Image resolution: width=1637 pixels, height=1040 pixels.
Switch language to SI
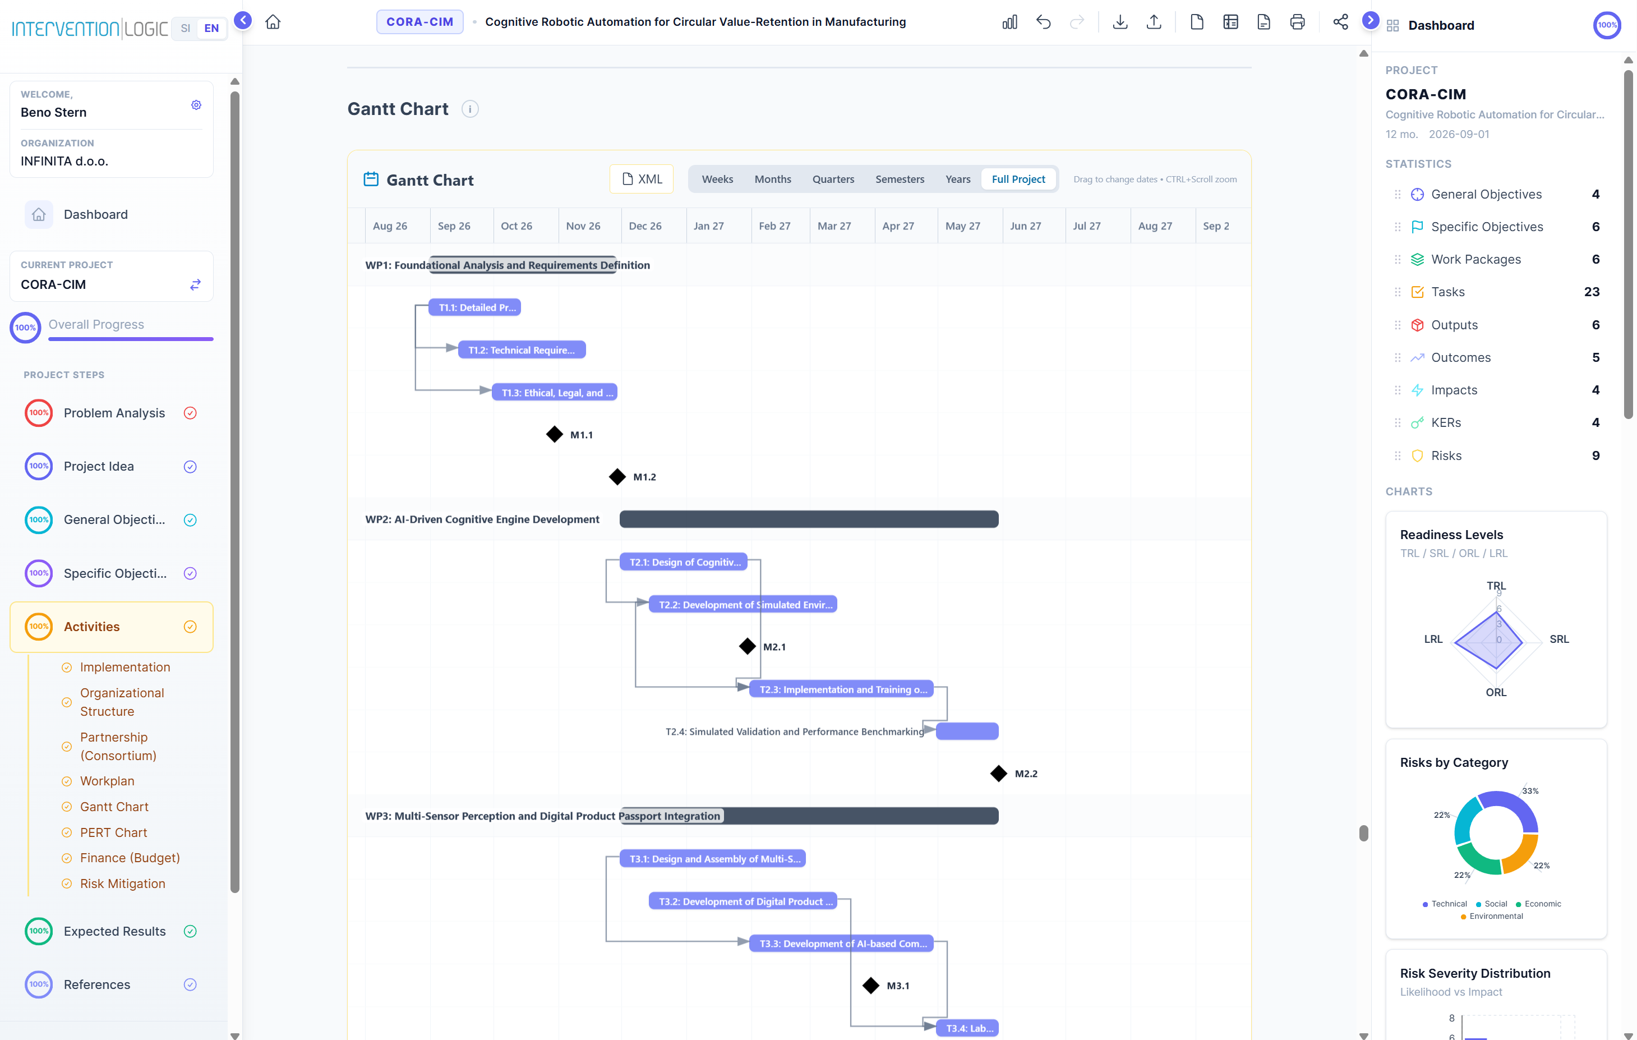[185, 28]
